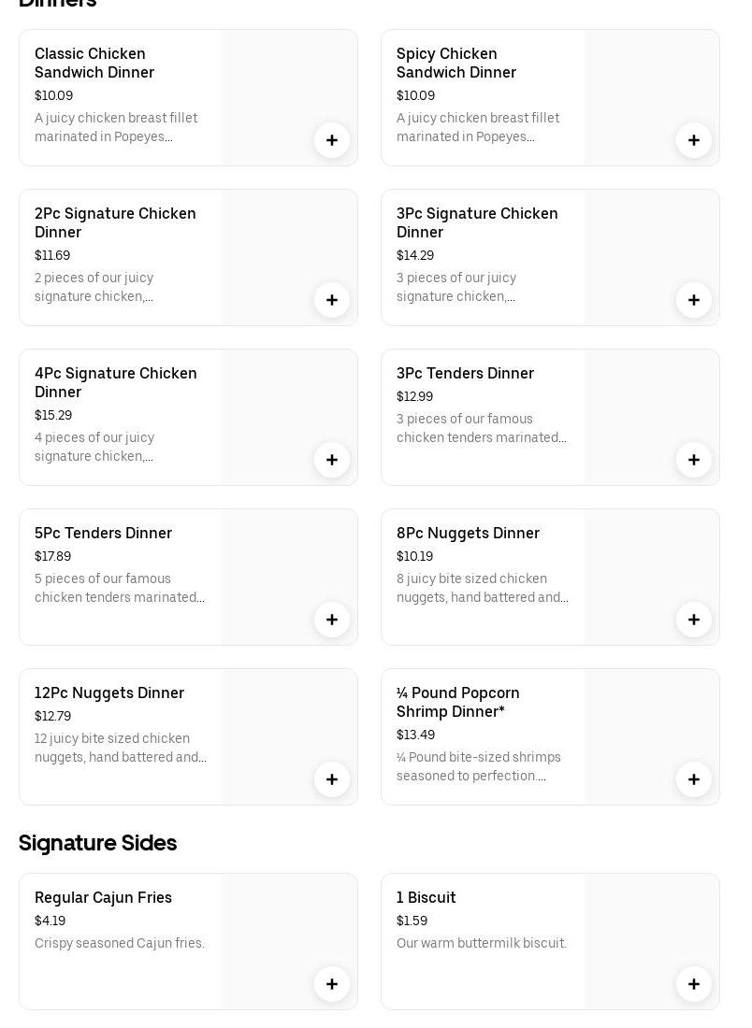Add Regular Cajun Fries to order
Screen dimensions: 752x1028
click(332, 984)
